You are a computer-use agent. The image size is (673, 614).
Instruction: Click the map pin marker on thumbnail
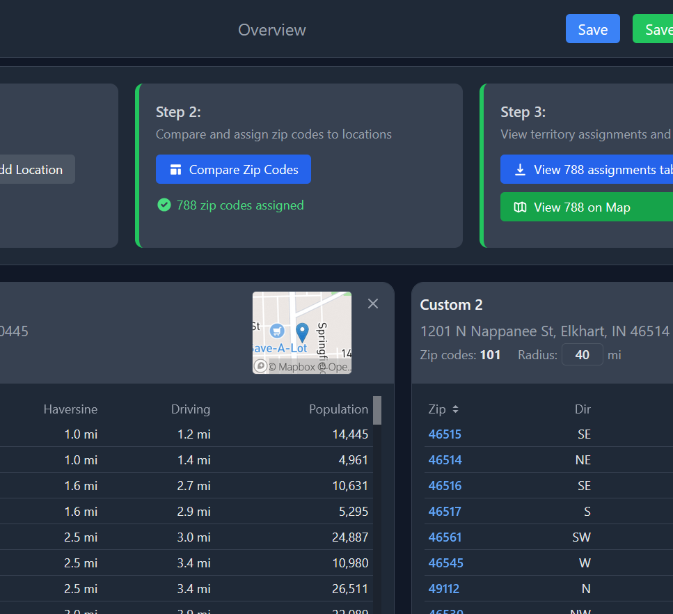click(x=302, y=331)
